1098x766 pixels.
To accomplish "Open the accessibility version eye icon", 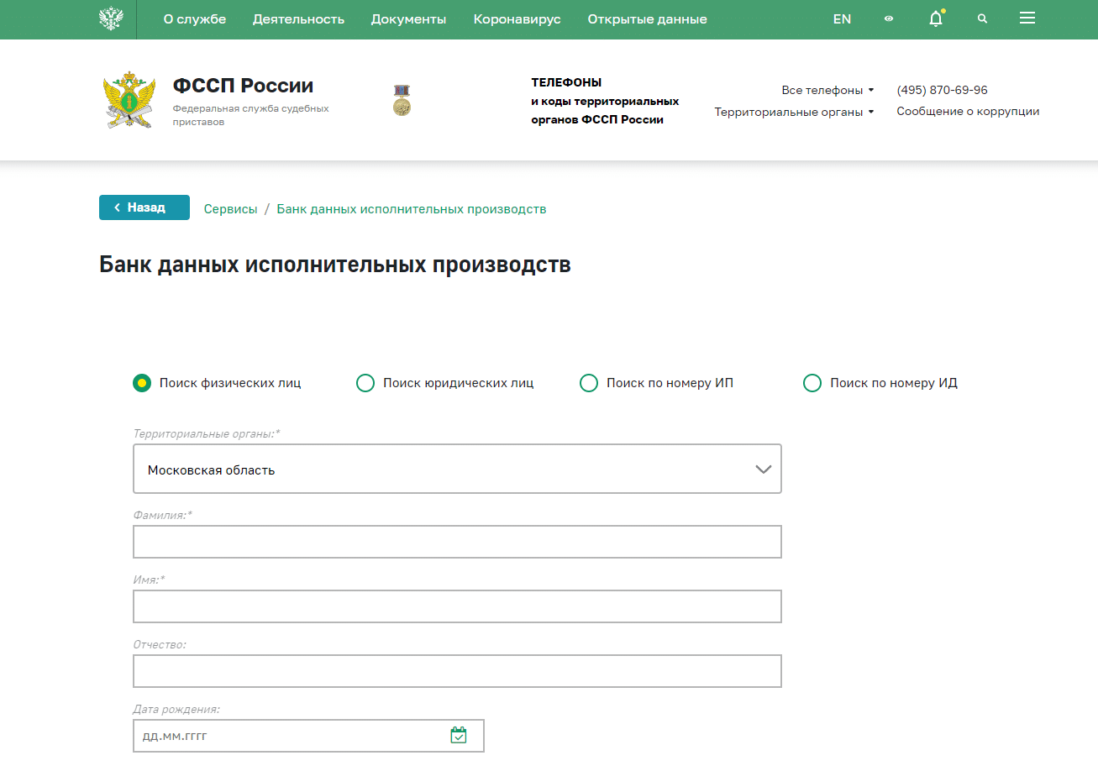I will click(888, 18).
